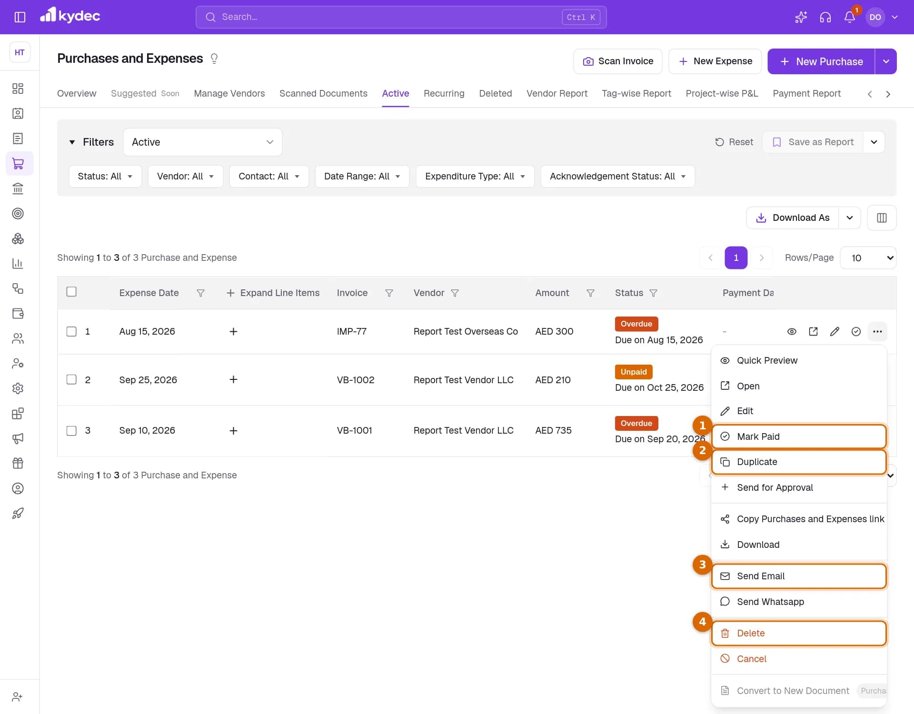914x714 pixels.
Task: Open the Expenditure Type: All dropdown
Action: [475, 176]
